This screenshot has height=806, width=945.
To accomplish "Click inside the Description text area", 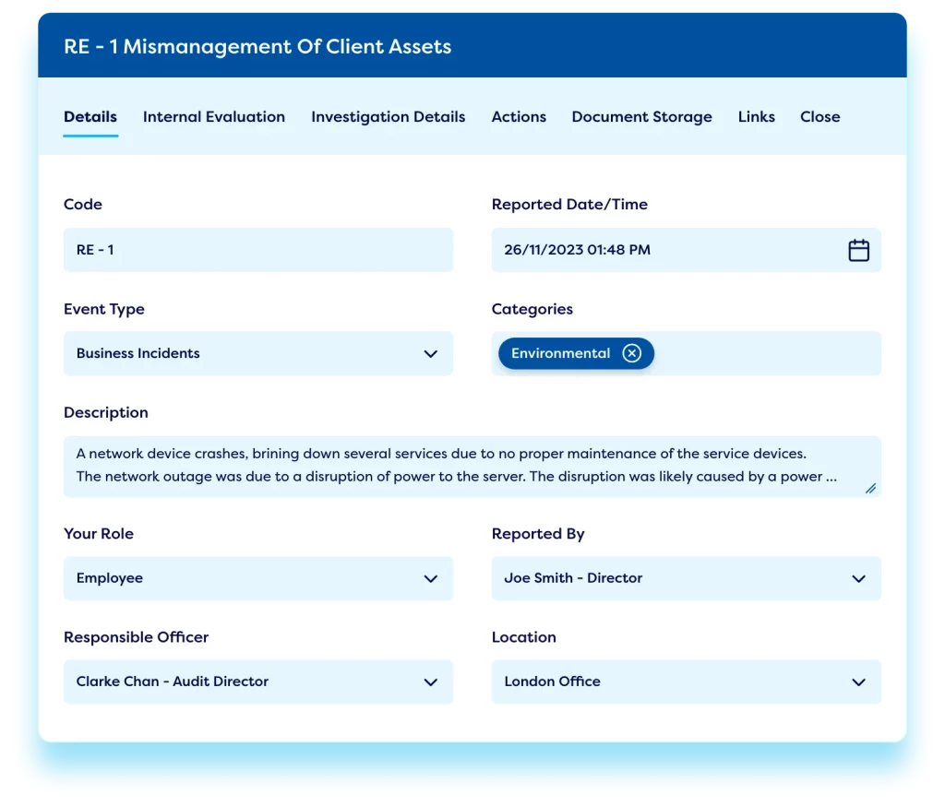I will [461, 465].
